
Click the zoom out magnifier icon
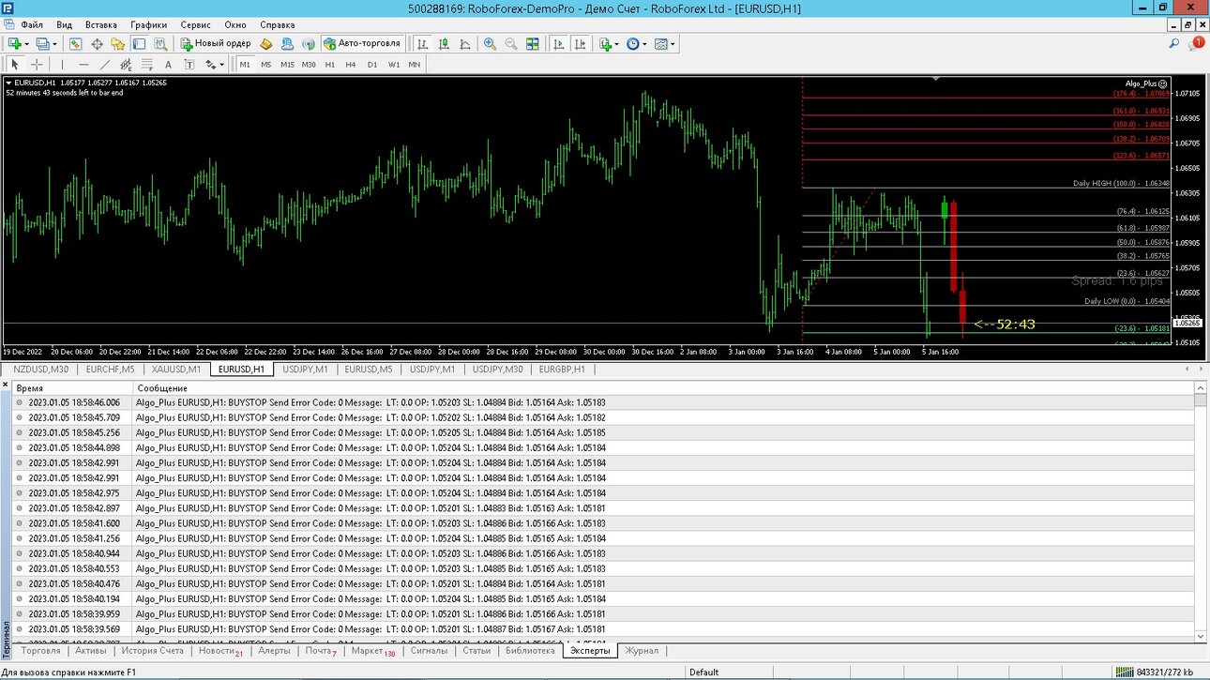[x=511, y=44]
